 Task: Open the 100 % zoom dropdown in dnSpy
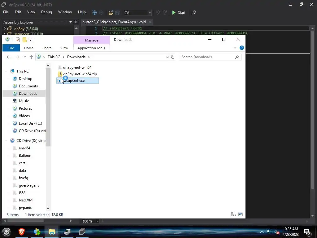[98, 221]
